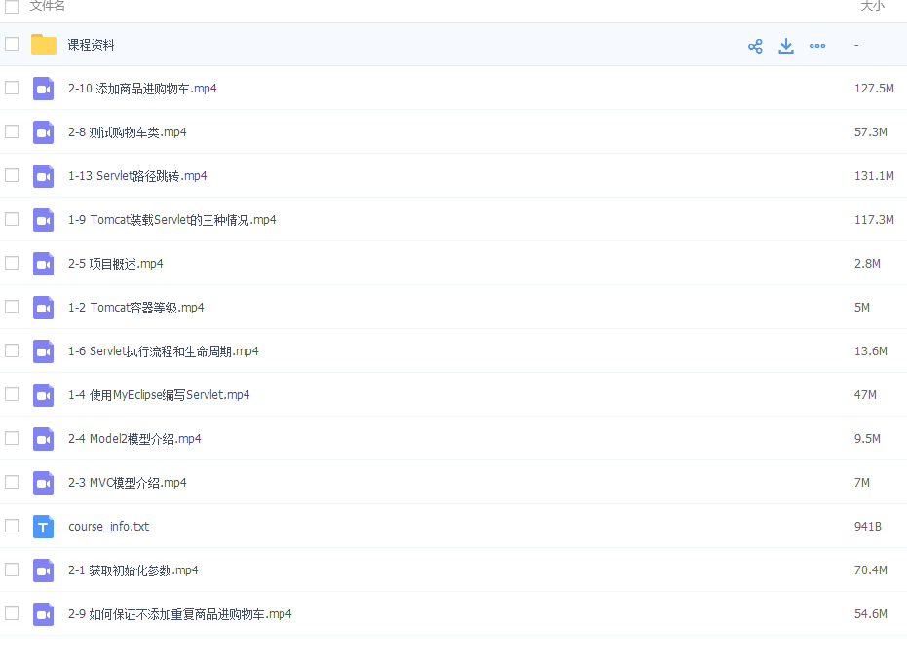
Task: Open file 2-3 MVC模型介绍.mp4
Action: 128,483
